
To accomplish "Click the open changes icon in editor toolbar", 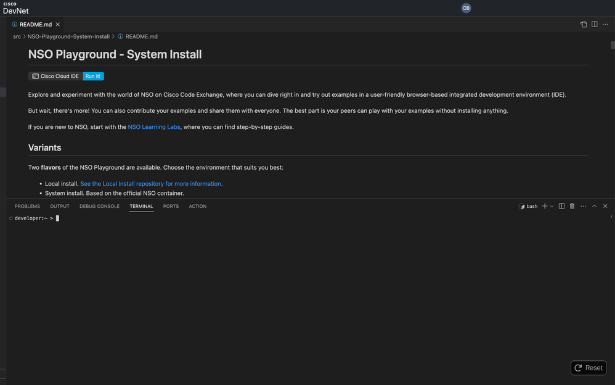I will [x=584, y=24].
